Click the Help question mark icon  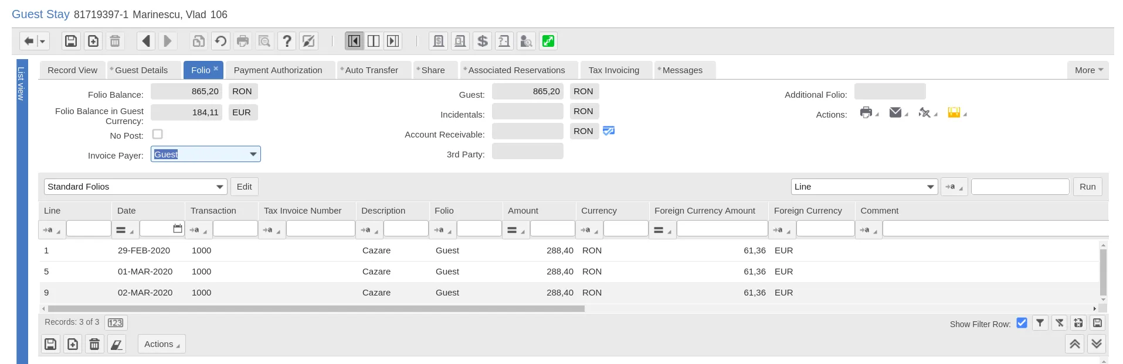287,41
